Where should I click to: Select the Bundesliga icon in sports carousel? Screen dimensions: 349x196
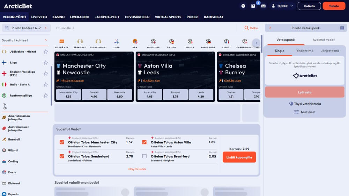point(208,42)
